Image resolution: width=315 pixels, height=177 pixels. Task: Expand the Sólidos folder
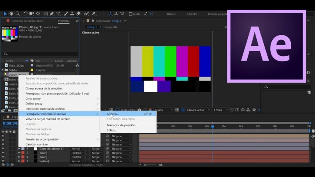tap(2, 70)
